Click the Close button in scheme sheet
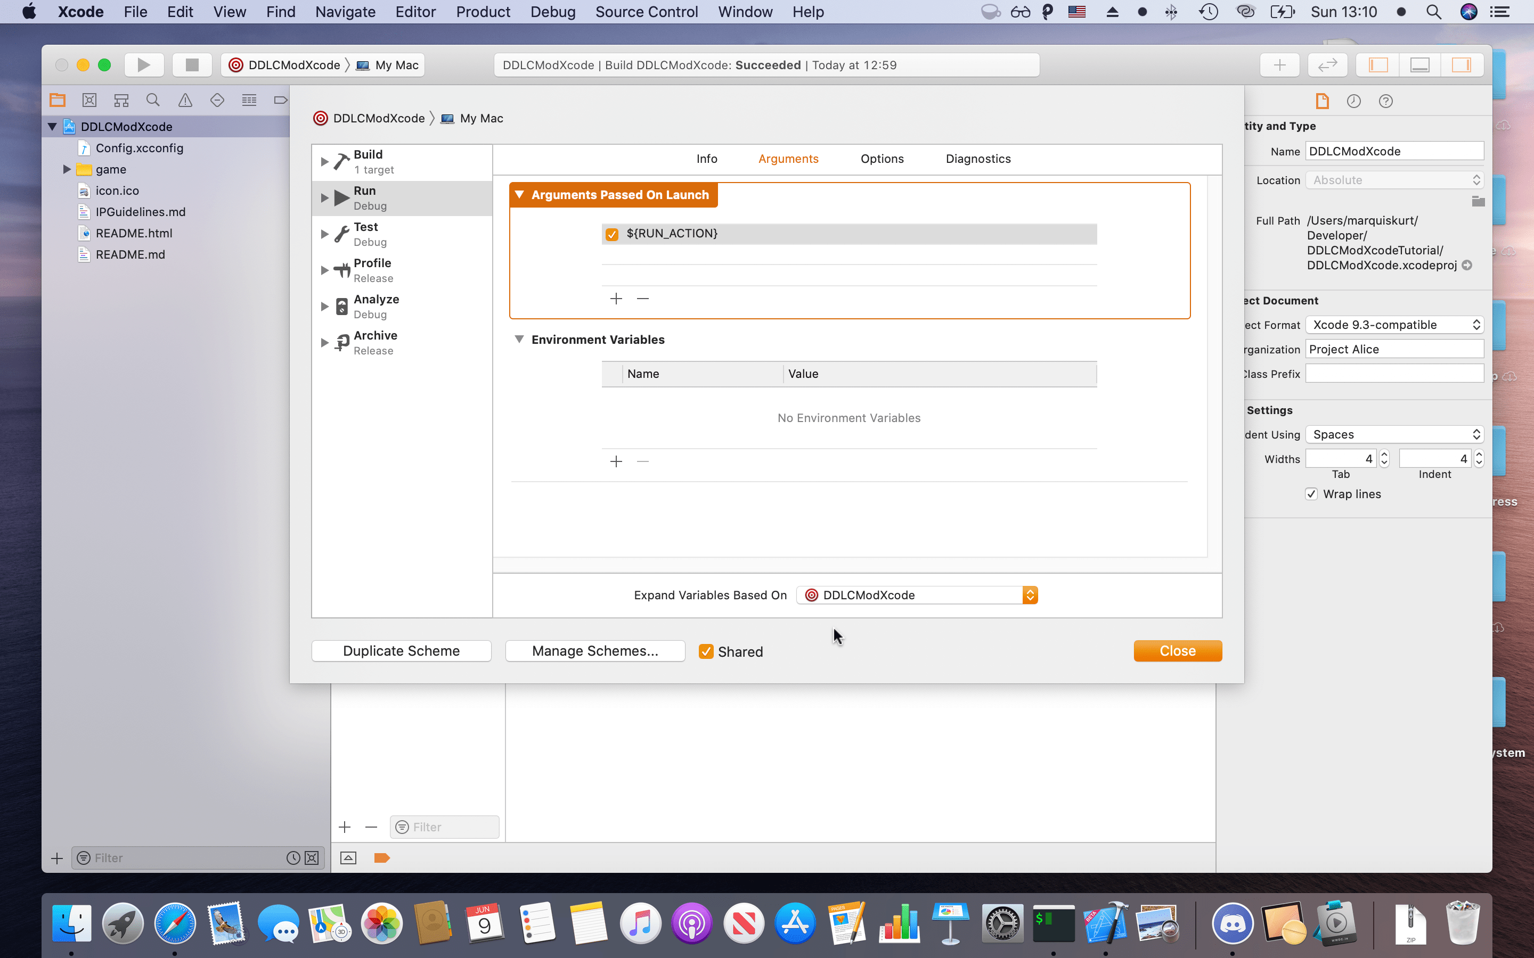Image resolution: width=1534 pixels, height=958 pixels. pyautogui.click(x=1178, y=651)
